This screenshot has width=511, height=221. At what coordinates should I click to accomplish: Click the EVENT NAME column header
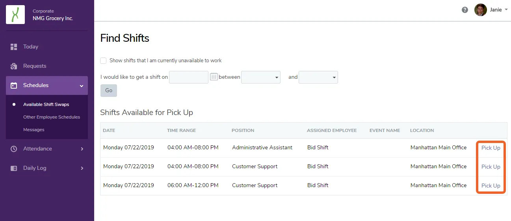[x=385, y=130]
